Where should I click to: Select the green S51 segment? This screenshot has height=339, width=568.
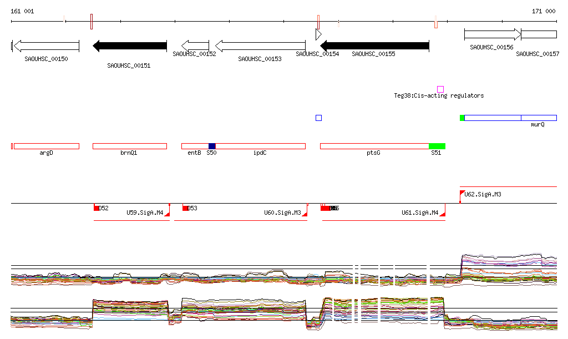pyautogui.click(x=437, y=146)
